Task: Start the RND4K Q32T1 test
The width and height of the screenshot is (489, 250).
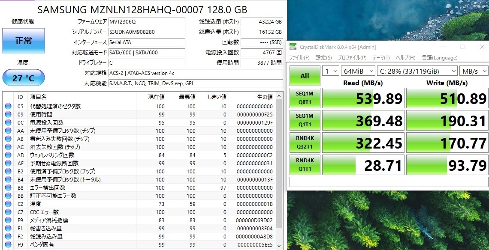Action: click(x=305, y=143)
